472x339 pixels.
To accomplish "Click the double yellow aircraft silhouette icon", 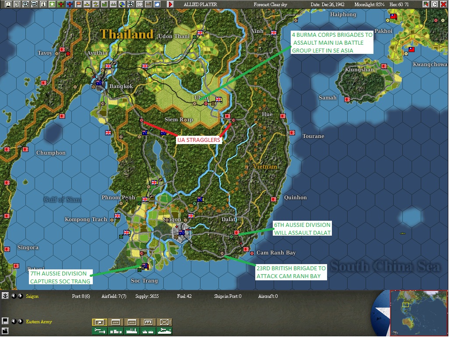I will click(x=96, y=4).
